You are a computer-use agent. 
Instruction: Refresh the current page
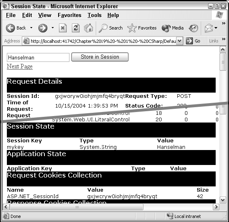[x=76, y=28]
